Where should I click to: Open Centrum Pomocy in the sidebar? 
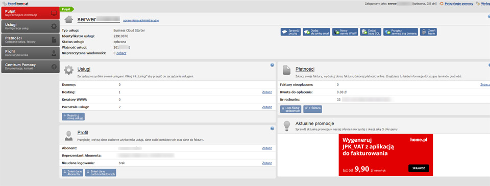pos(30,67)
